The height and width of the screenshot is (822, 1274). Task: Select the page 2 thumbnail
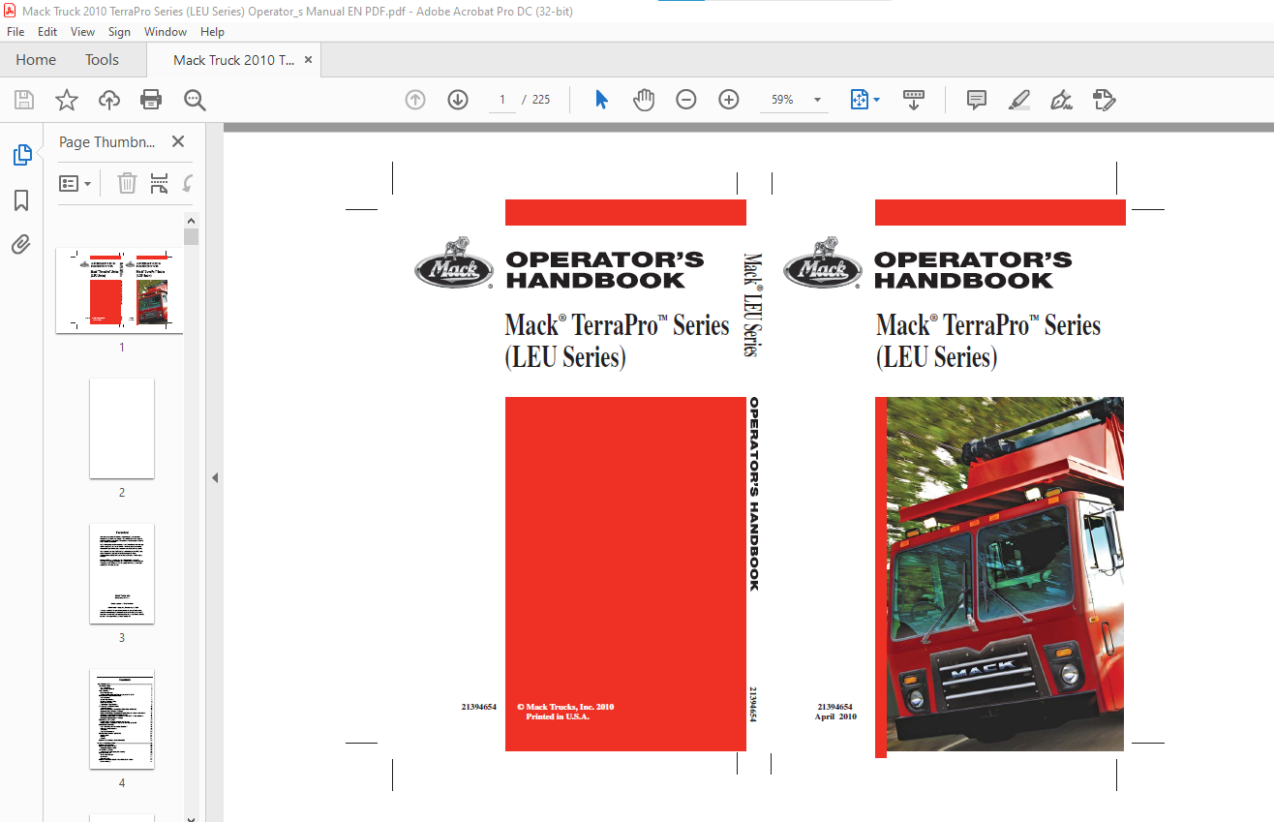(122, 429)
